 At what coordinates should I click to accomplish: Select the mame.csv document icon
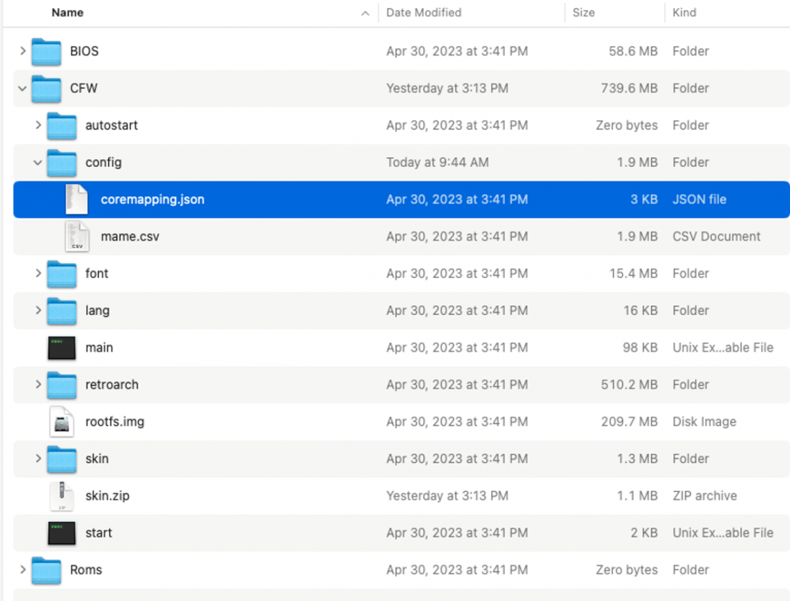click(77, 237)
